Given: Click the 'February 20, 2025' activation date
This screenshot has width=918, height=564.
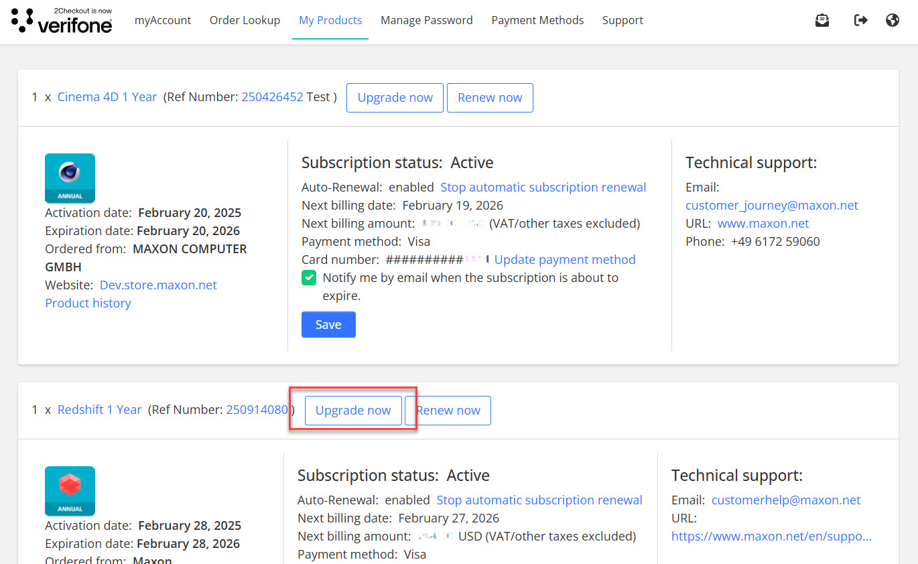Looking at the screenshot, I should coord(190,213).
